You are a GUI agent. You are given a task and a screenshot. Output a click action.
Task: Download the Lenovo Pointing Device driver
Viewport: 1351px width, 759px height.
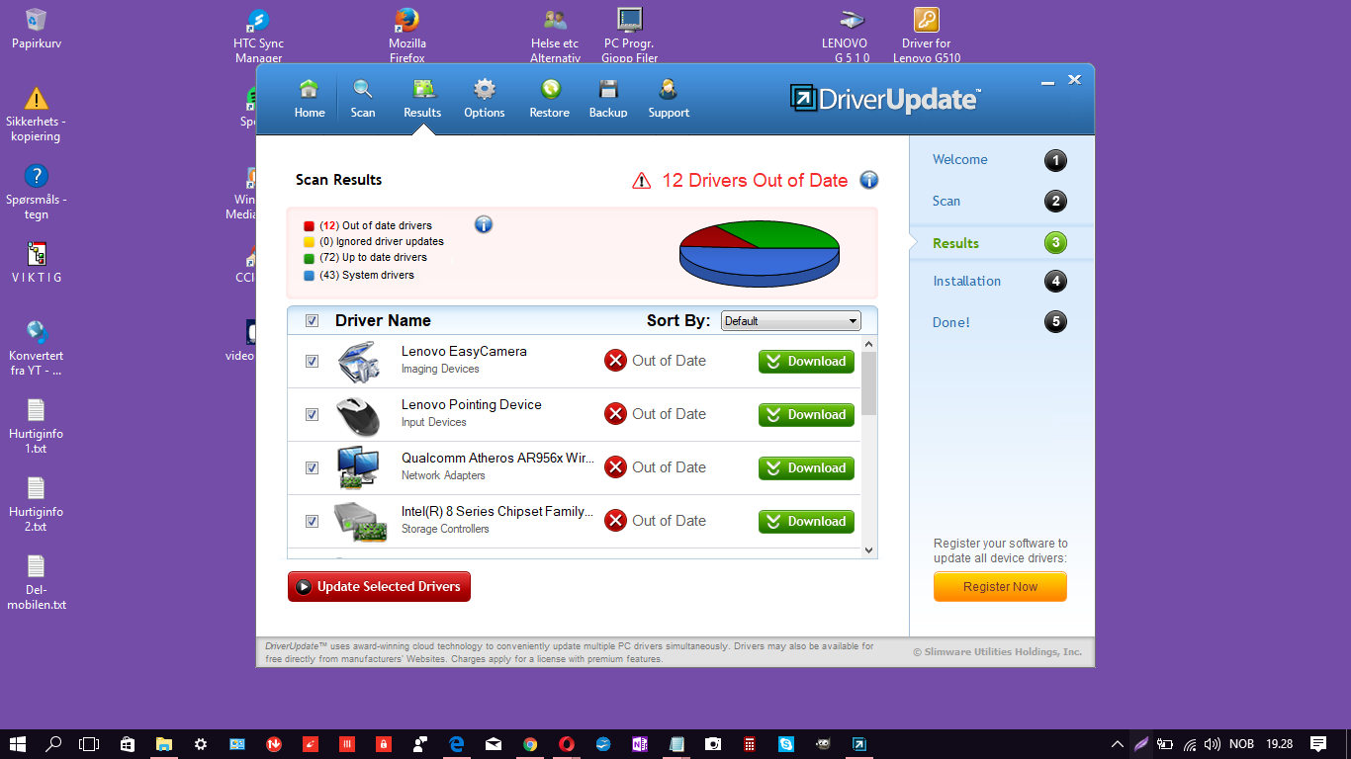[x=806, y=415]
